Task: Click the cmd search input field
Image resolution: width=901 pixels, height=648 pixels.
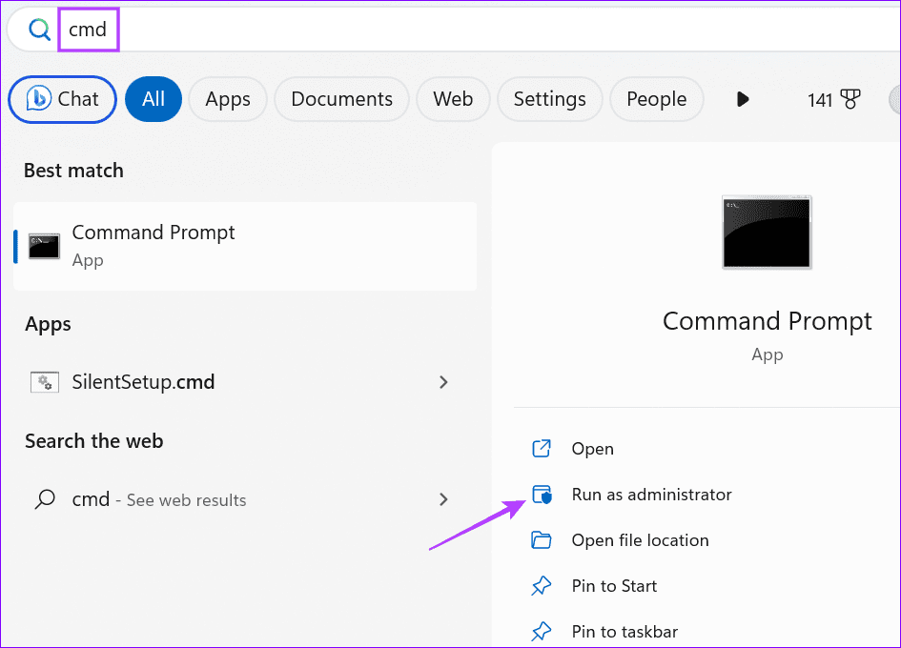Action: 381,30
